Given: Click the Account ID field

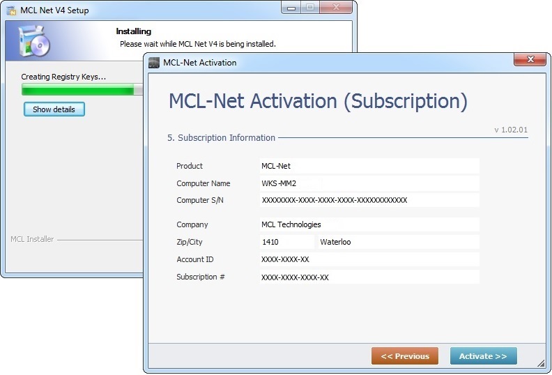Looking at the screenshot, I should point(369,259).
